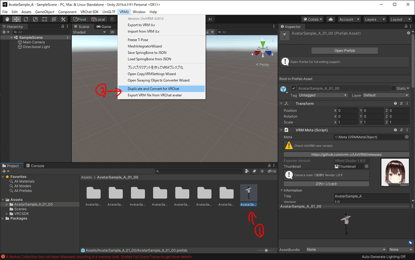Collapse the VRM Meta (Script) component
415x260 pixels.
coord(281,130)
